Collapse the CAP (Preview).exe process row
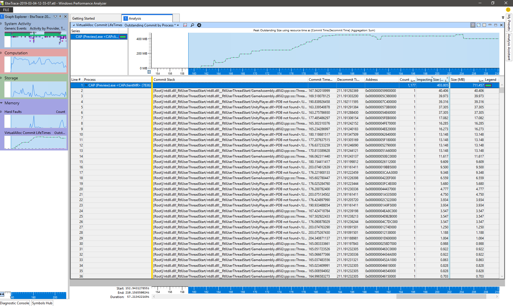Image resolution: width=513 pixels, height=306 pixels. coord(87,85)
